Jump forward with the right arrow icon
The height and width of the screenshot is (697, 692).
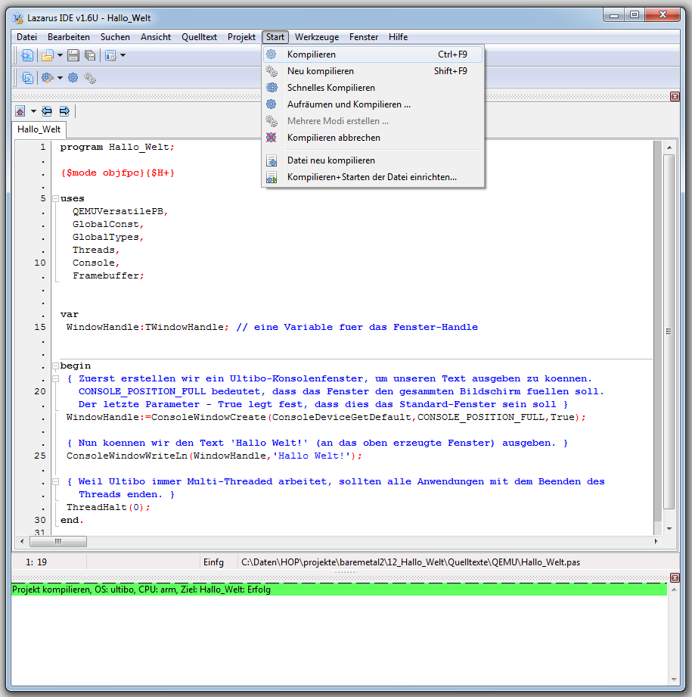64,111
